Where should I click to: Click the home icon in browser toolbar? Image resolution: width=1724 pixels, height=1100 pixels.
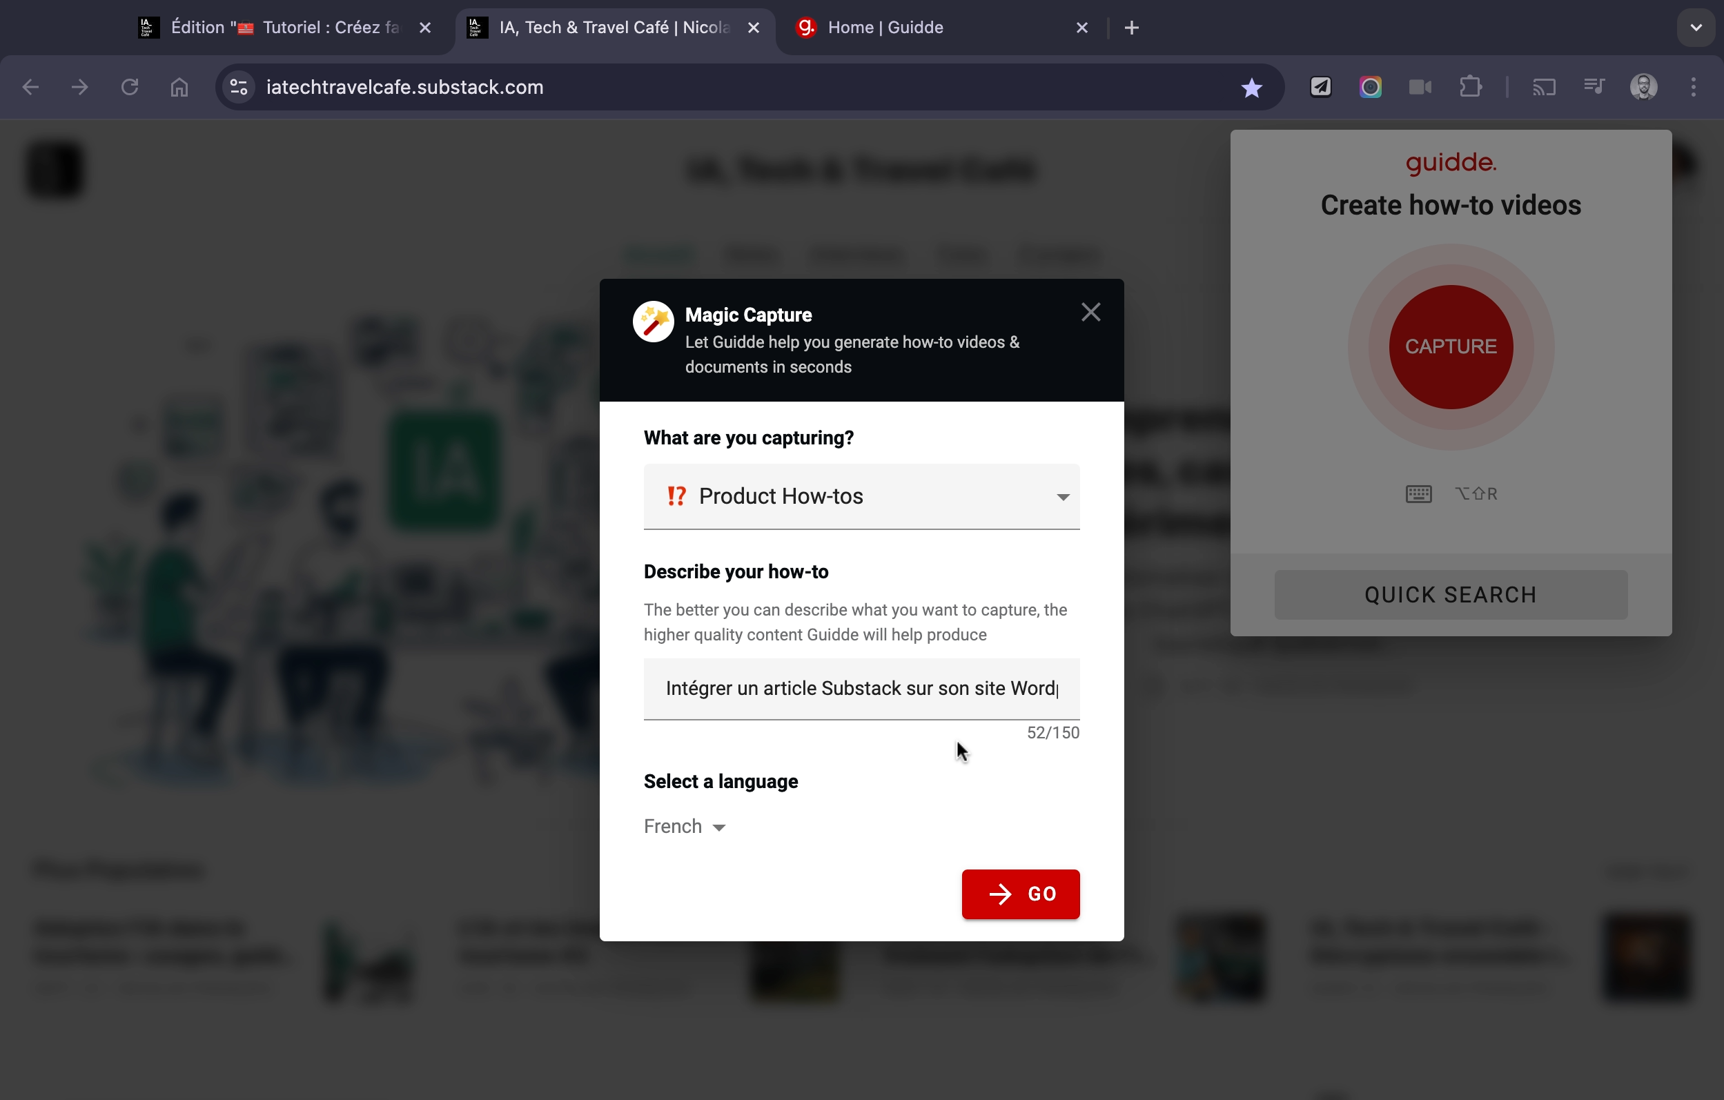[179, 88]
